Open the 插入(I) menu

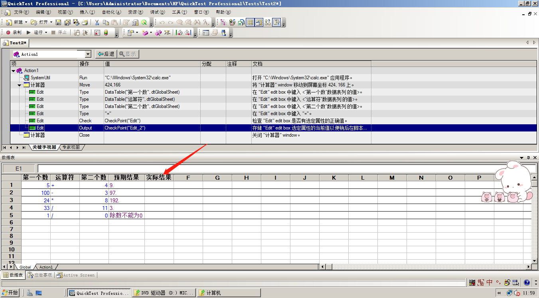[x=87, y=12]
